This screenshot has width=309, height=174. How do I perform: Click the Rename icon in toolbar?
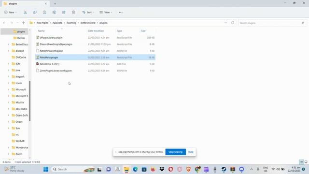54,12
